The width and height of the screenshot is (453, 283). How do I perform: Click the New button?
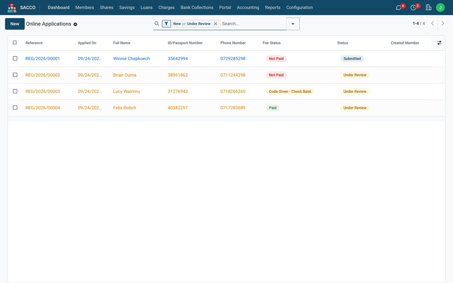15,24
